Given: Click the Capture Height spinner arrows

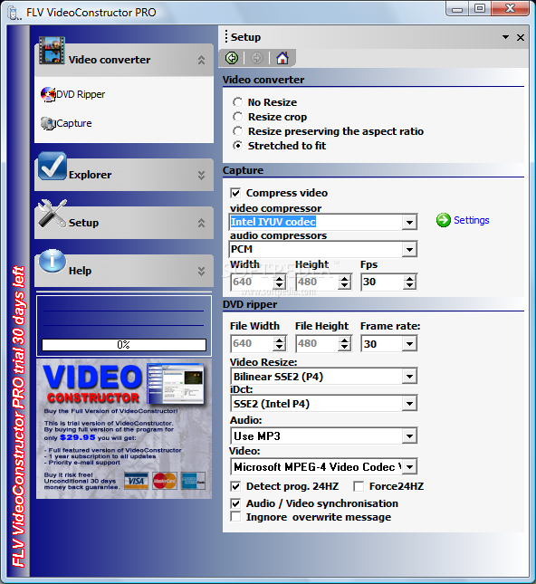Looking at the screenshot, I should [x=345, y=282].
